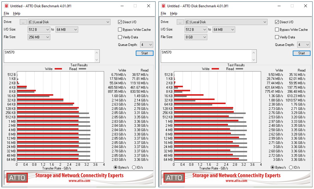Click ATTO logo in right window banner

[x=174, y=178]
